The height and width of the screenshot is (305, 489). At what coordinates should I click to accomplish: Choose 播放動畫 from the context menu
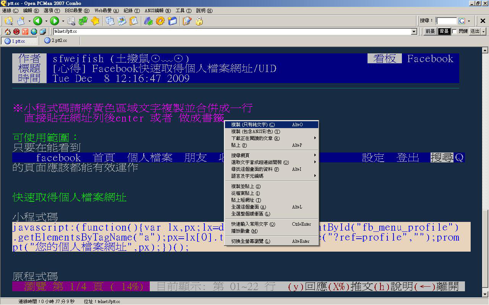pyautogui.click(x=272, y=231)
